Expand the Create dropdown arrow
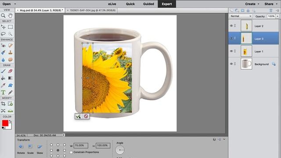This screenshot has height=158, width=281. click(259, 4)
